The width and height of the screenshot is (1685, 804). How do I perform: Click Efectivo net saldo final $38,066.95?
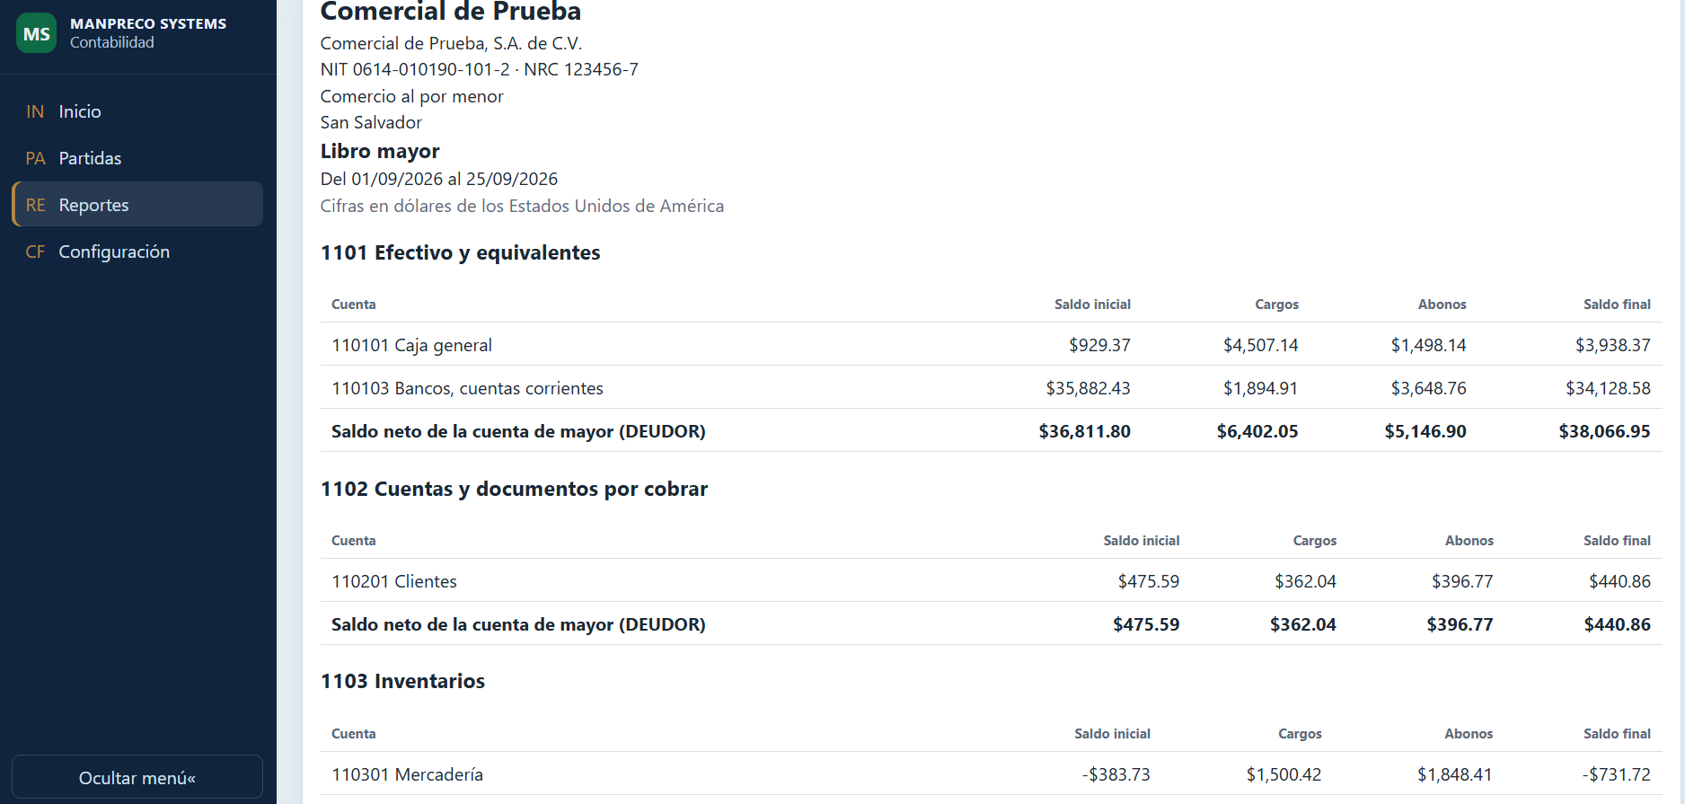tap(1604, 431)
